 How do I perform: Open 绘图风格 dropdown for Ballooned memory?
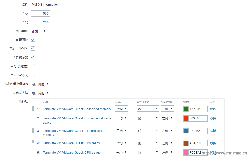pos(148,109)
